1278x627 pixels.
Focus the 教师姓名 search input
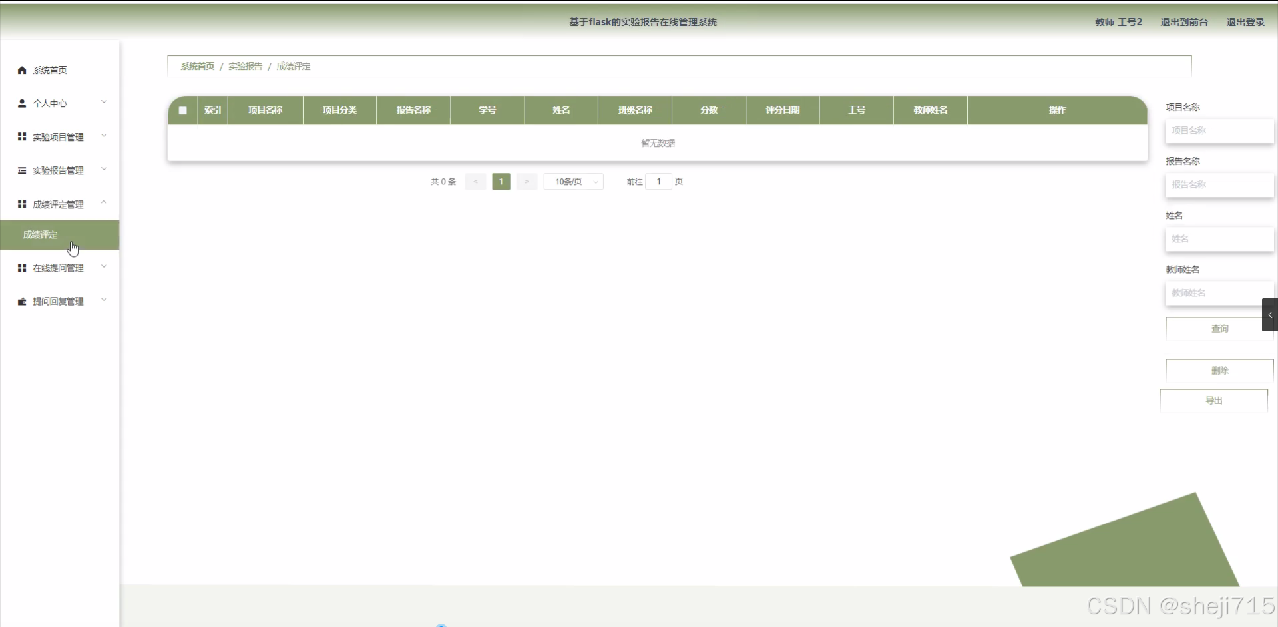click(x=1219, y=293)
